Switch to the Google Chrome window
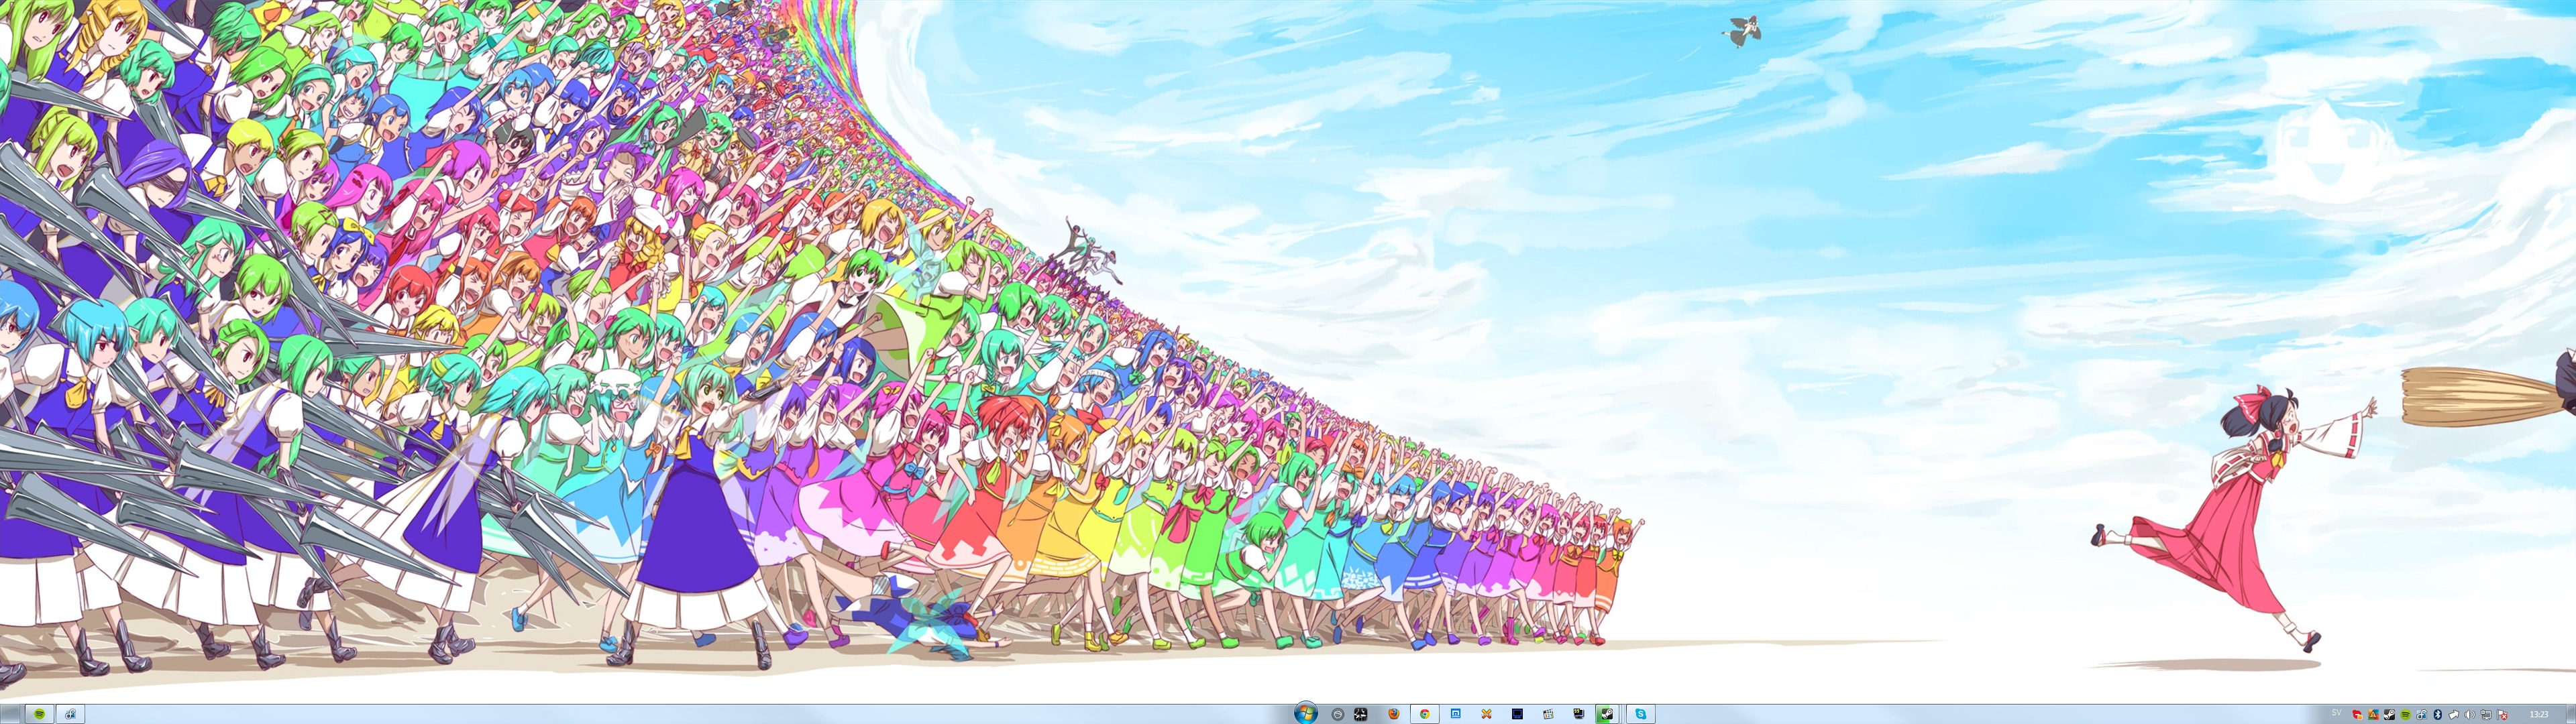 point(1425,714)
